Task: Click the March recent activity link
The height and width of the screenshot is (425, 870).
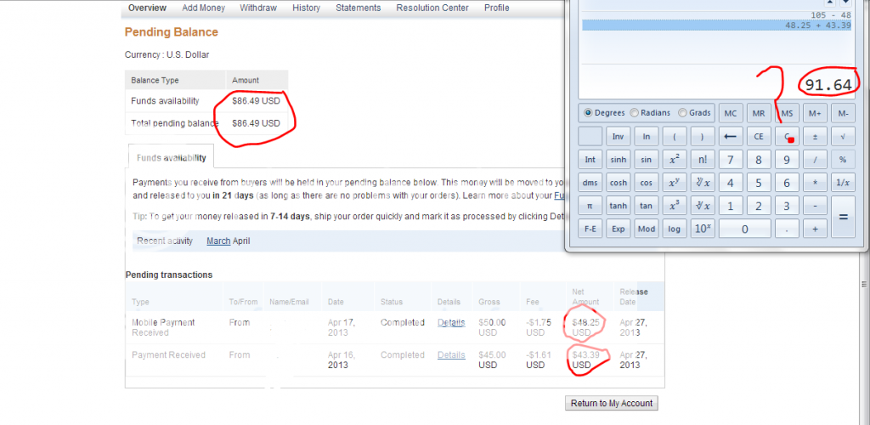Action: pyautogui.click(x=218, y=241)
